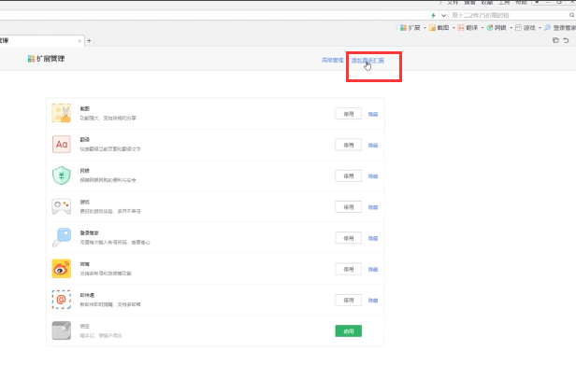
Task: Open the 帮助 menu in the browser menu bar
Action: point(521,2)
